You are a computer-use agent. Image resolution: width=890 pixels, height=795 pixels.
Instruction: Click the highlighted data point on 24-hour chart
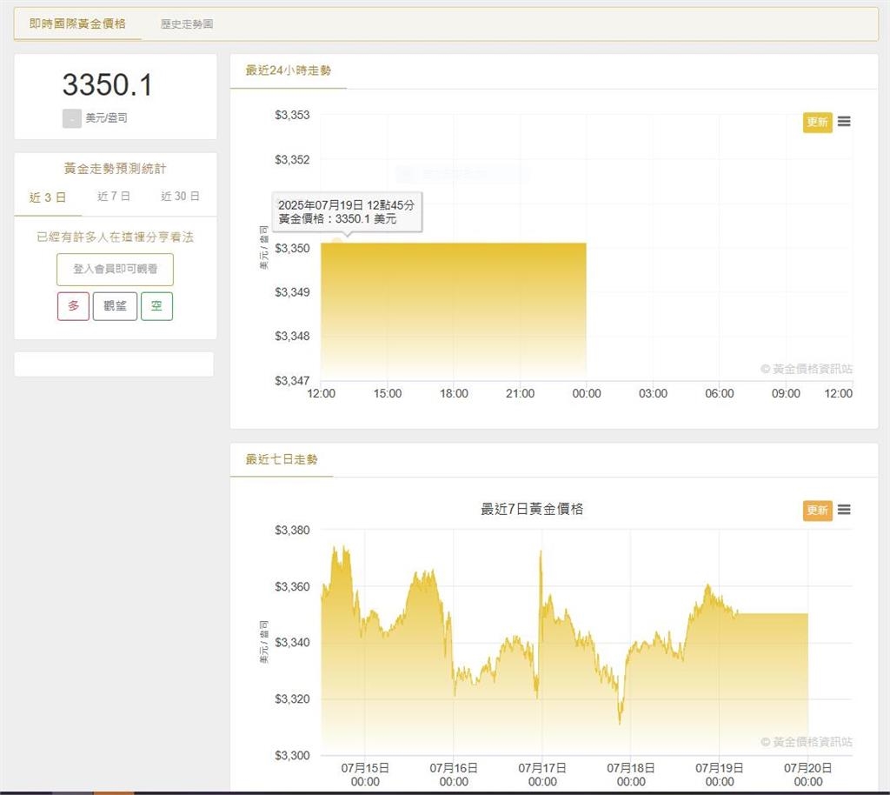pyautogui.click(x=337, y=243)
